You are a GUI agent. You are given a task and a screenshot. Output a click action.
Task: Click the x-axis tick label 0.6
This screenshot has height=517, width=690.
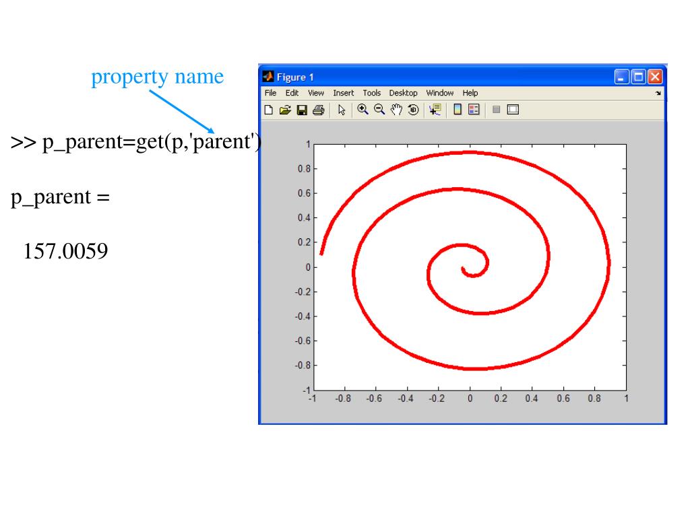563,399
